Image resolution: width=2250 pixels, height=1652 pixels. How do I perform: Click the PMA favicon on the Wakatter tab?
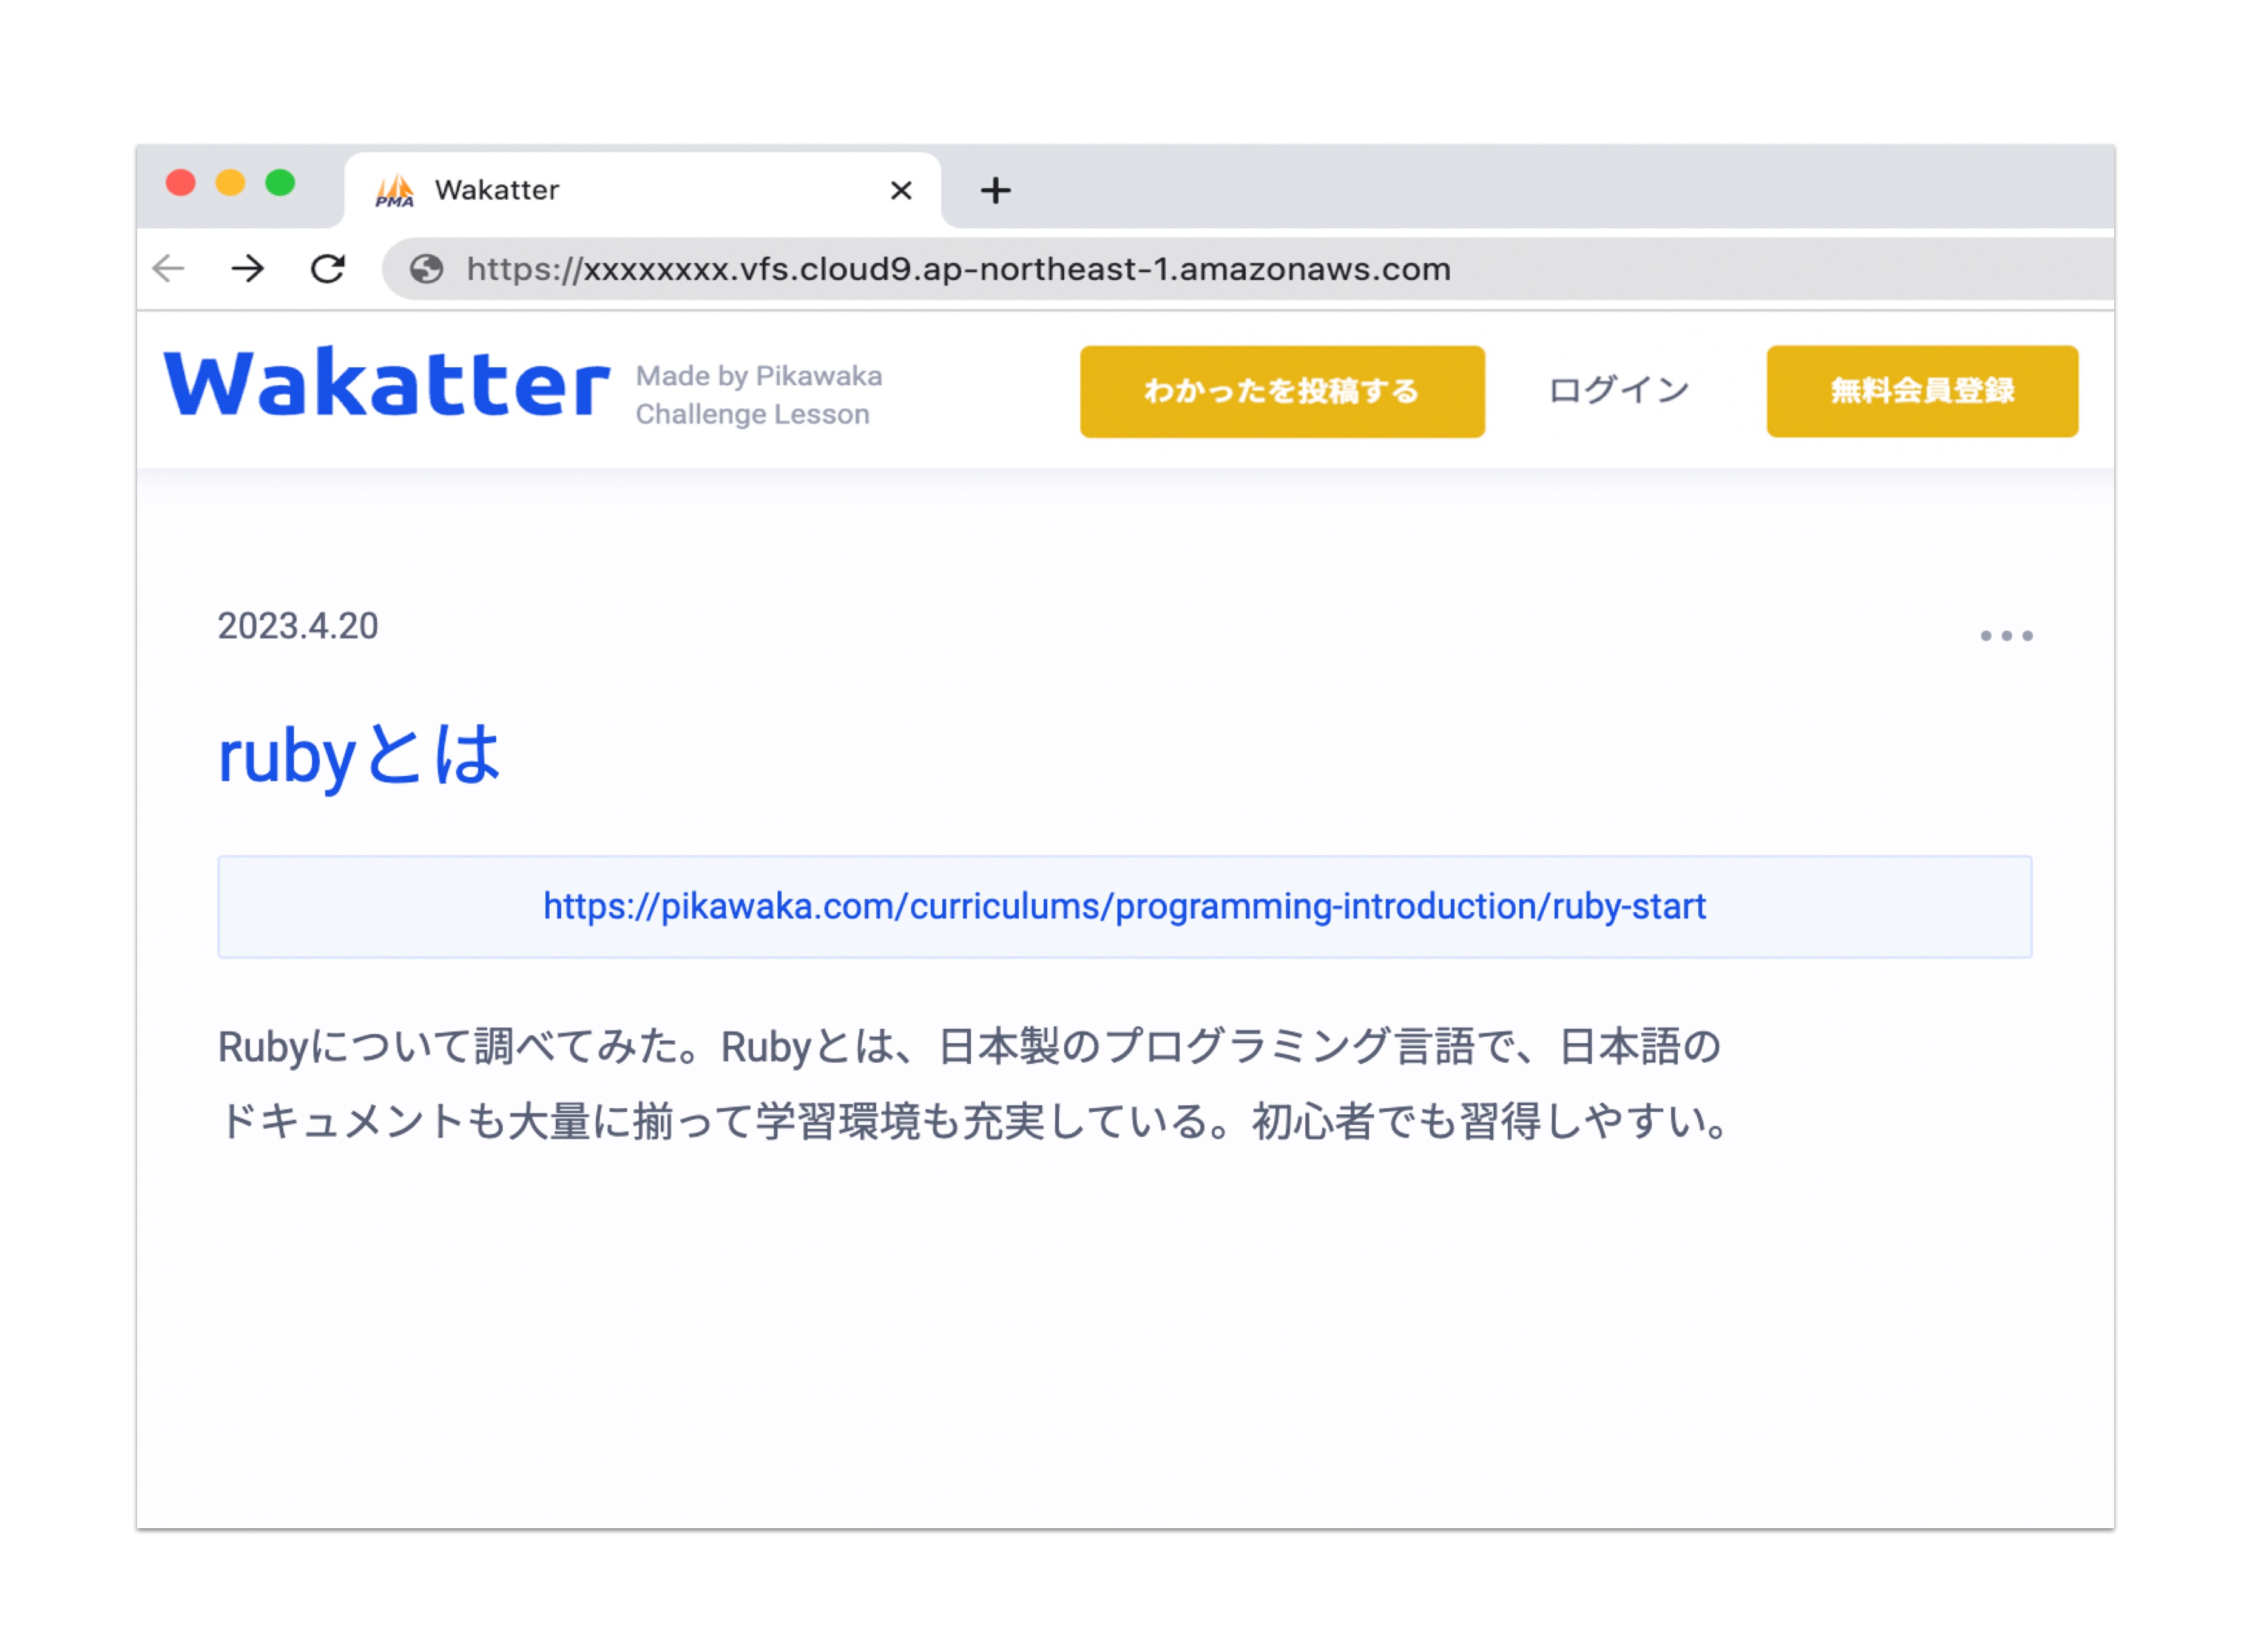394,190
